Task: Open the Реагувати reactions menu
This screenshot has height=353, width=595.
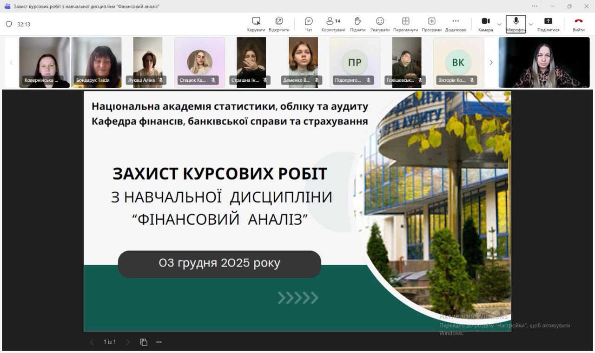Action: click(380, 24)
